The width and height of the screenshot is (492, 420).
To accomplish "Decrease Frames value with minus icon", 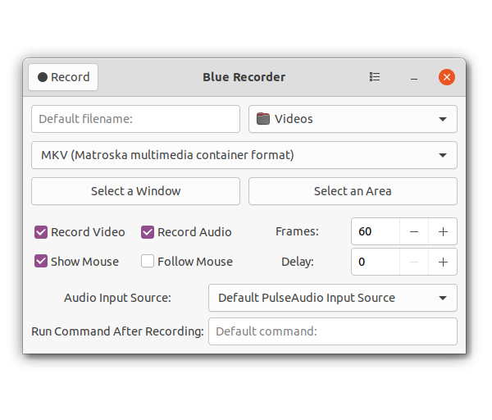I will 414,231.
